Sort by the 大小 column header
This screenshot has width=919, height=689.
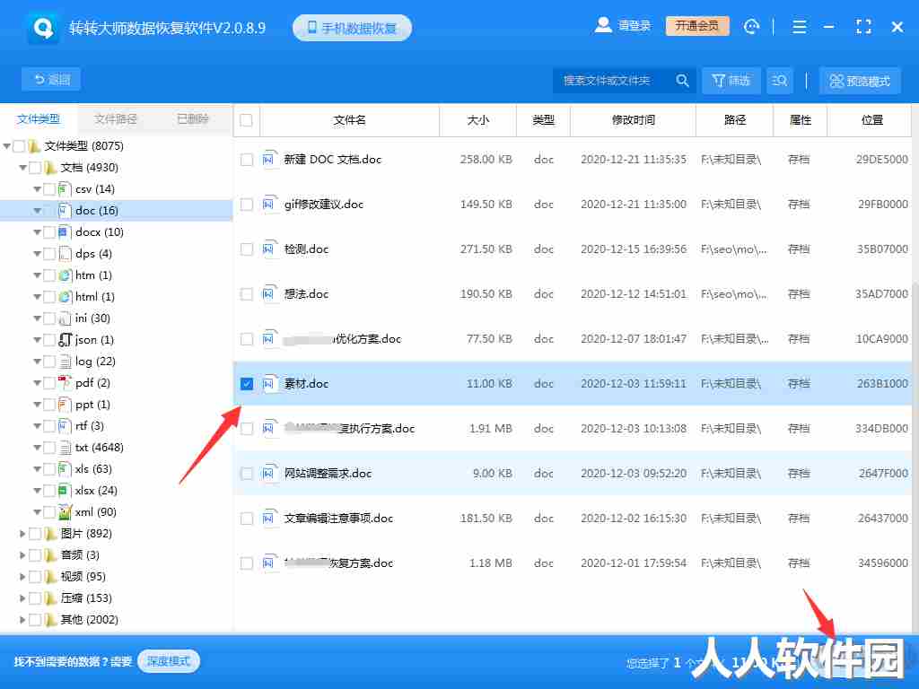coord(477,120)
